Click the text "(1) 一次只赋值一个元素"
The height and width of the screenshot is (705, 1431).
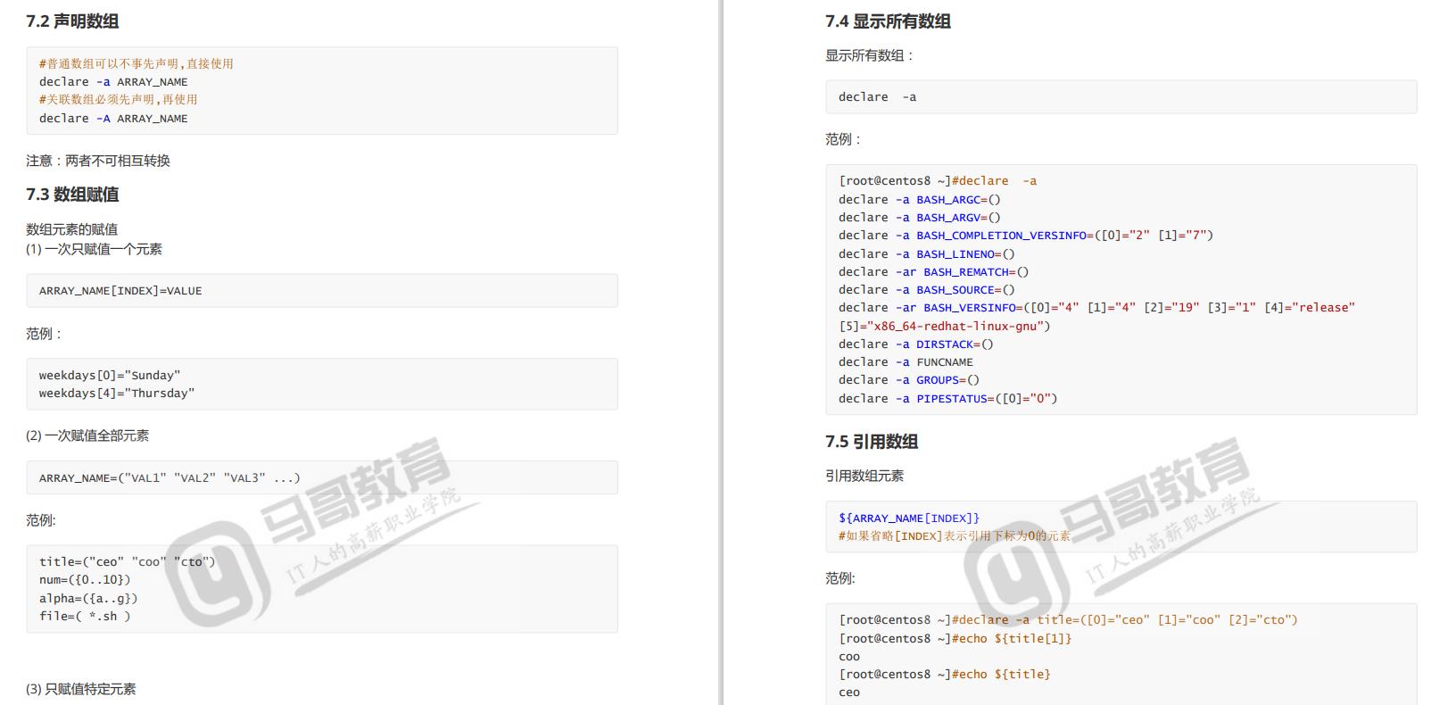point(94,249)
